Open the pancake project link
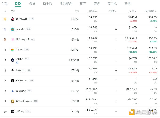The image size is (160, 118). pos(20,29)
